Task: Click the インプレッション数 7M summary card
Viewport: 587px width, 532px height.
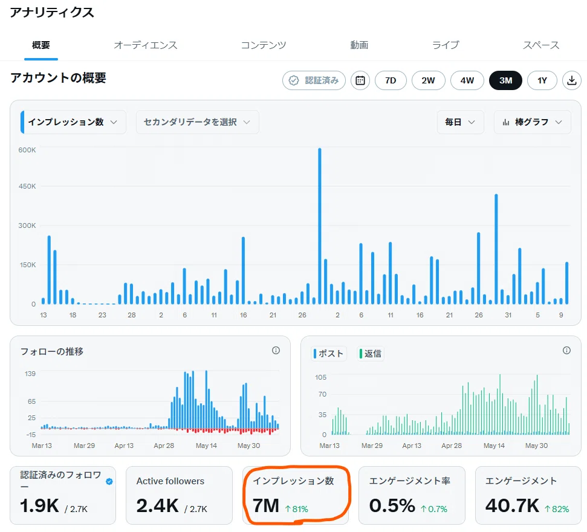Action: coord(296,495)
